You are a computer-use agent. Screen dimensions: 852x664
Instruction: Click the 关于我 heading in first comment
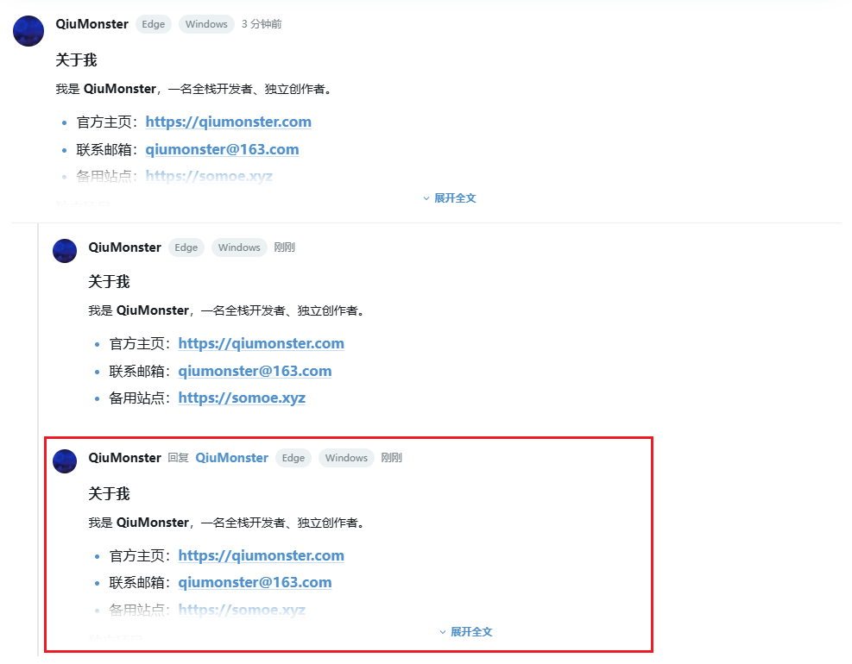click(76, 60)
